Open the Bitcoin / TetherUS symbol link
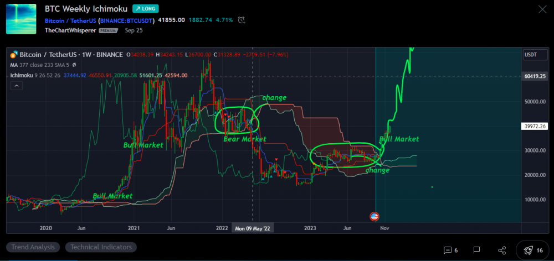554x261 pixels. (x=100, y=20)
